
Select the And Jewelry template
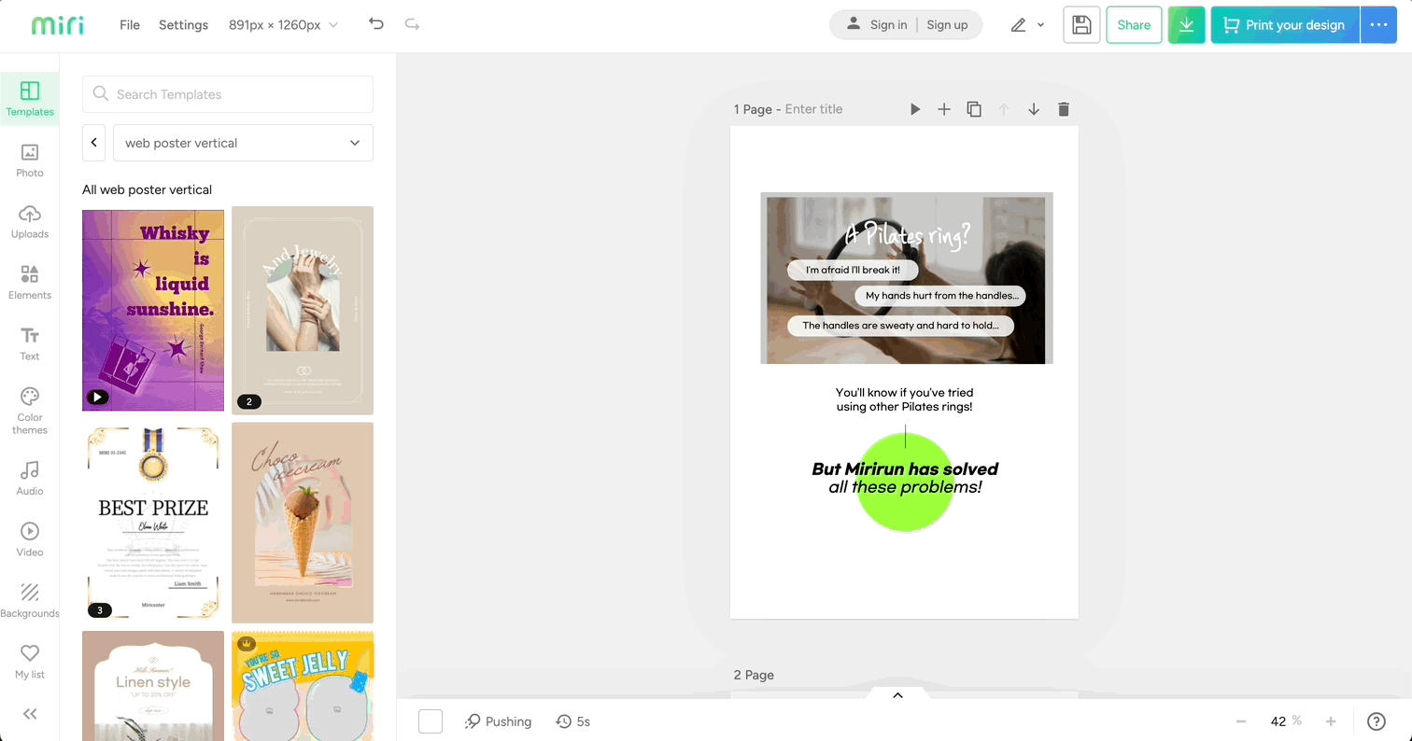tap(303, 310)
